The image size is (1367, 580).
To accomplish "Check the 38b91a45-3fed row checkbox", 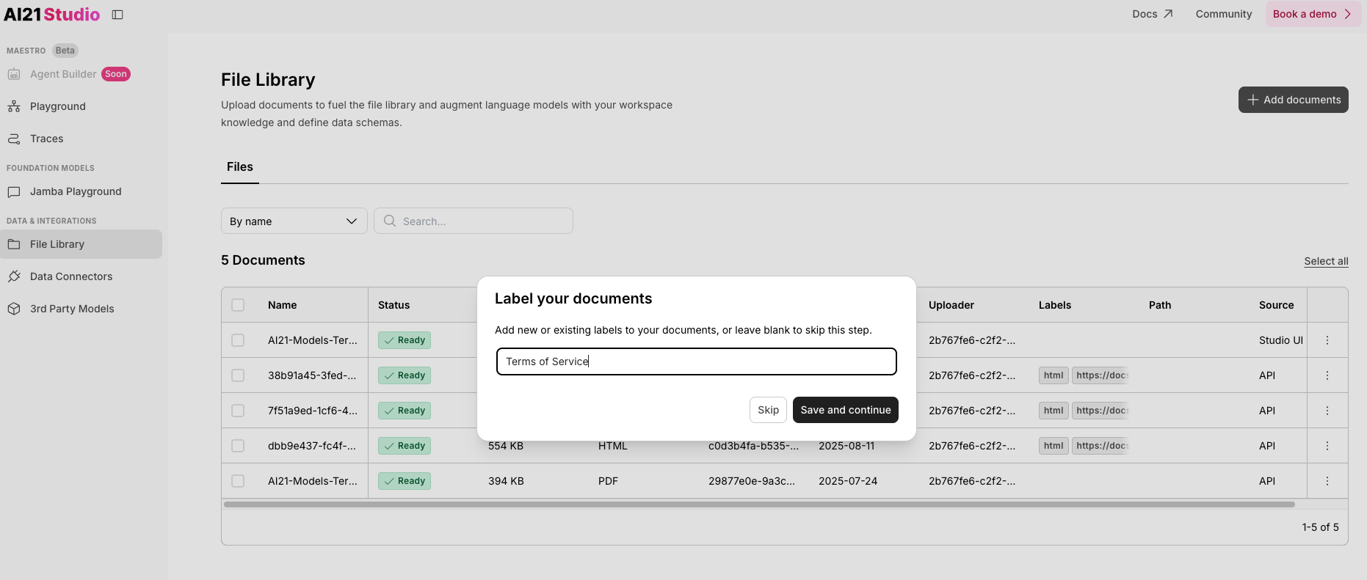I will (x=238, y=375).
